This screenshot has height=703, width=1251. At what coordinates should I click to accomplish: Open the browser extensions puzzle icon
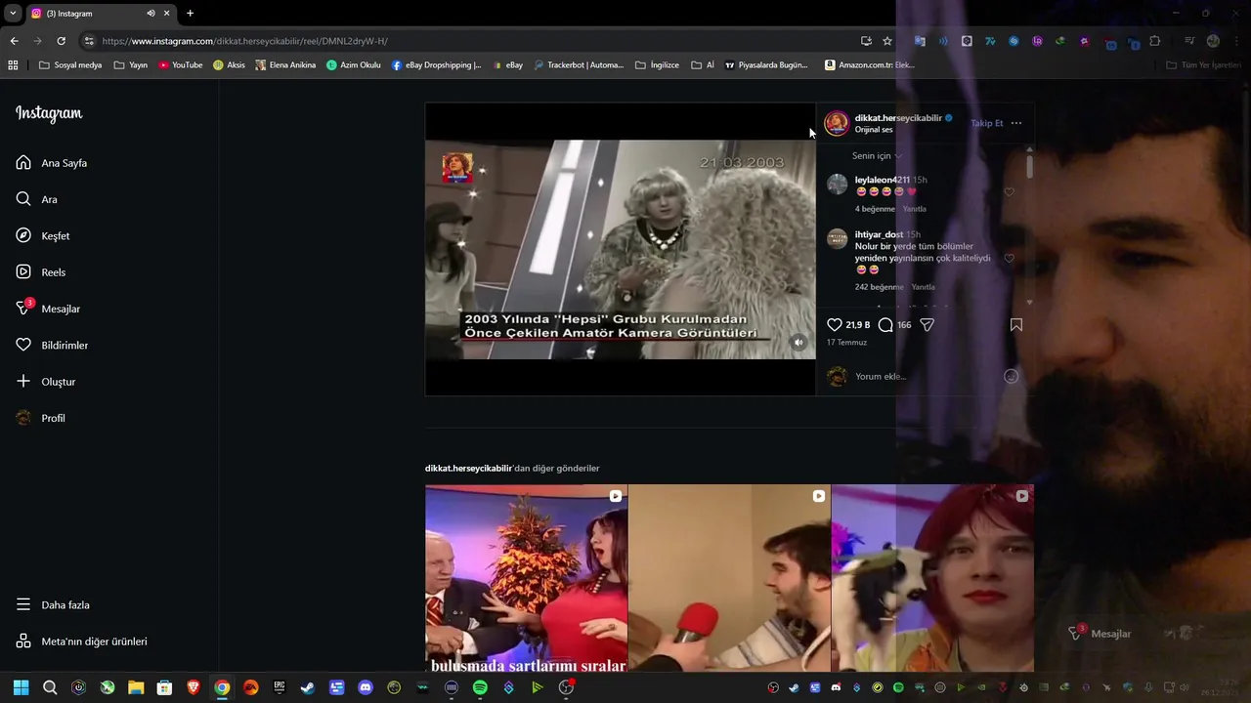tap(1155, 41)
